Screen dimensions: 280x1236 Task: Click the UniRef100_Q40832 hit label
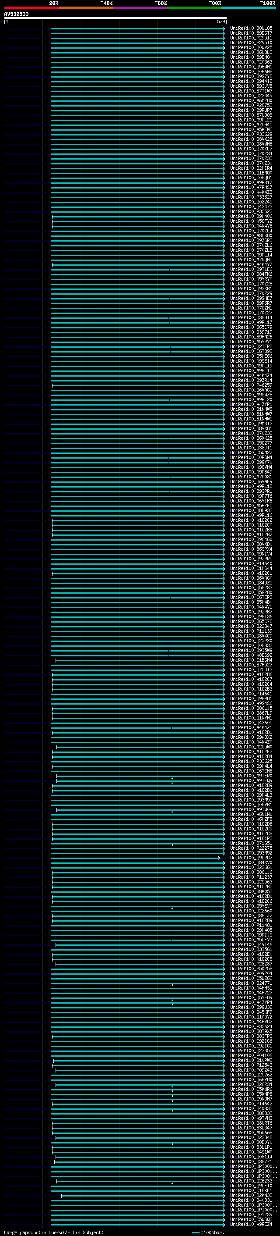pyautogui.click(x=251, y=1108)
